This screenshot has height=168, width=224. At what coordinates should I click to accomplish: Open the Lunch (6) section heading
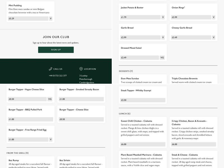125,114
